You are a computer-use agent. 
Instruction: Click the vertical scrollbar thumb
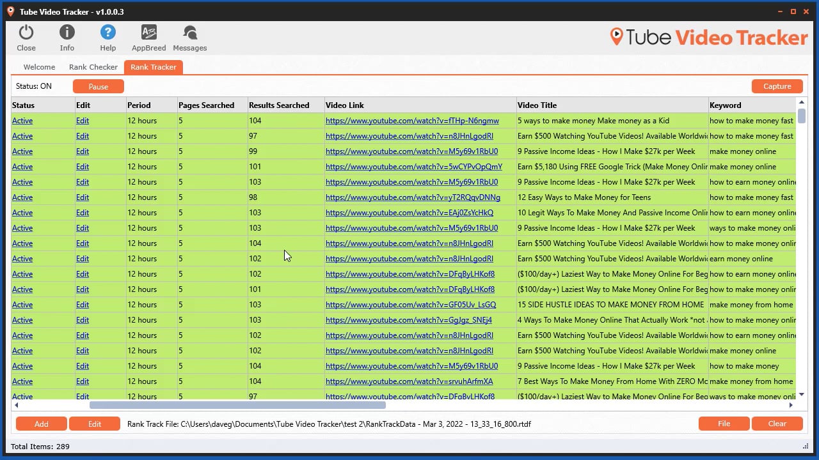pos(802,116)
